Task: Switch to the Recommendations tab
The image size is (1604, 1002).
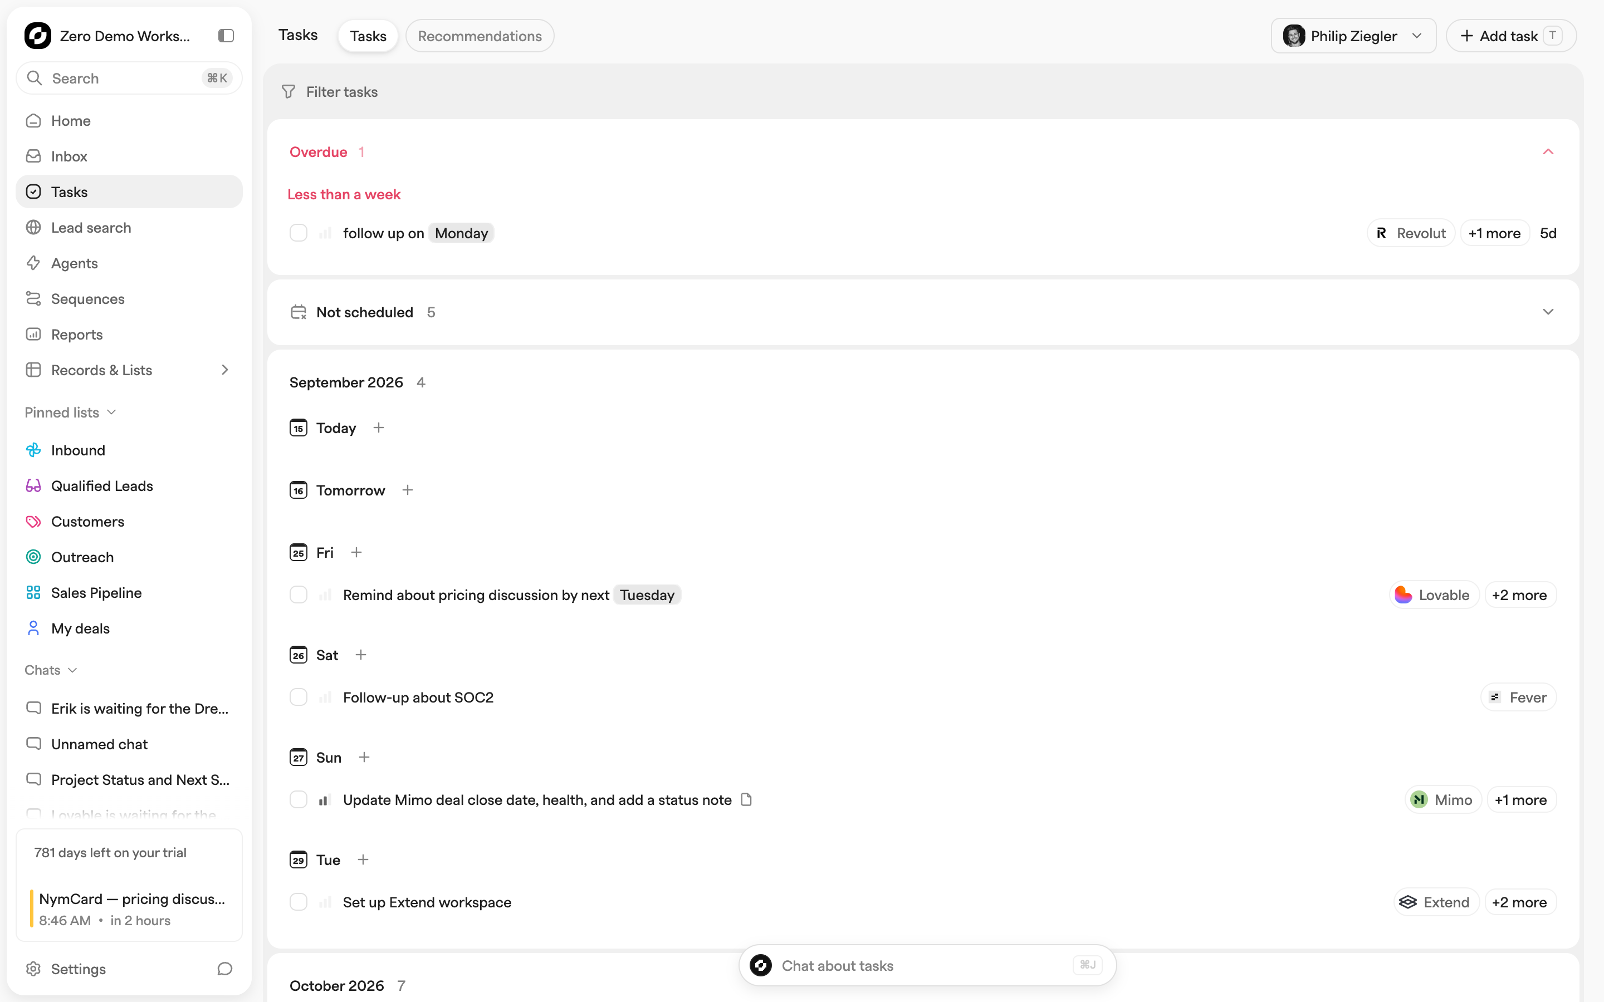Action: pos(479,36)
